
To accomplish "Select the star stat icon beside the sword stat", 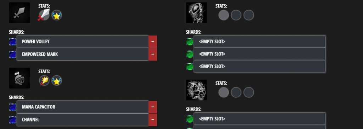I will pyautogui.click(x=56, y=15).
